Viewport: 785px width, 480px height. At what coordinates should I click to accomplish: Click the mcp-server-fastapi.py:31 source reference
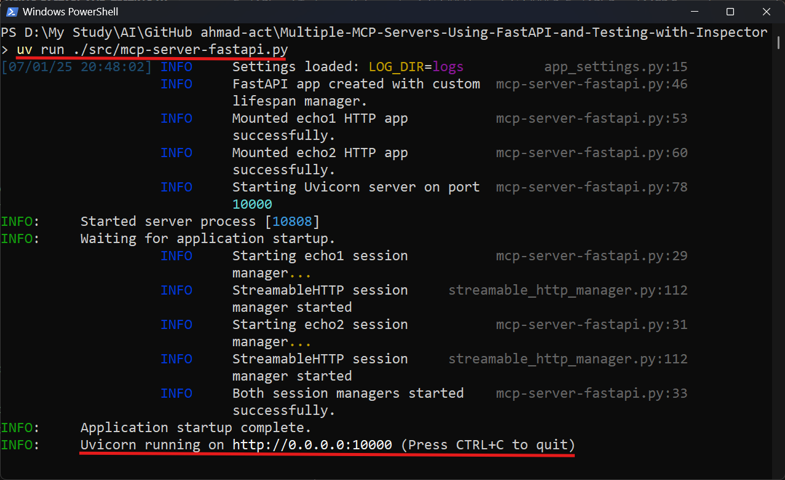click(592, 324)
